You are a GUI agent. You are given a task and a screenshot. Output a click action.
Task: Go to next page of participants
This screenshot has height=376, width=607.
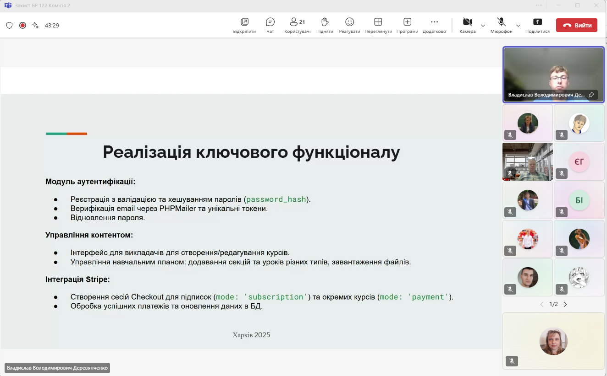pyautogui.click(x=565, y=304)
